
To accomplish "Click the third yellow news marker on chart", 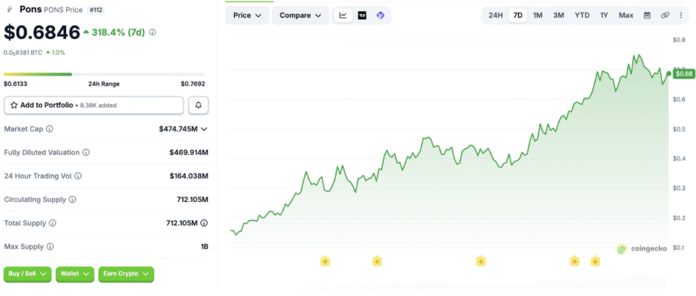I will (481, 261).
